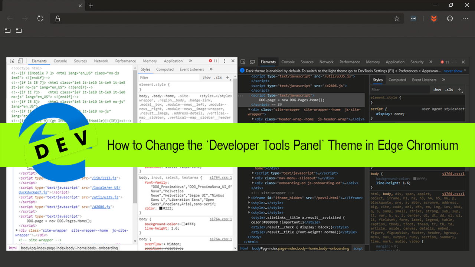Screen dimensions: 475x267
Task: Open the first favorites bar folder
Action: tap(7, 31)
